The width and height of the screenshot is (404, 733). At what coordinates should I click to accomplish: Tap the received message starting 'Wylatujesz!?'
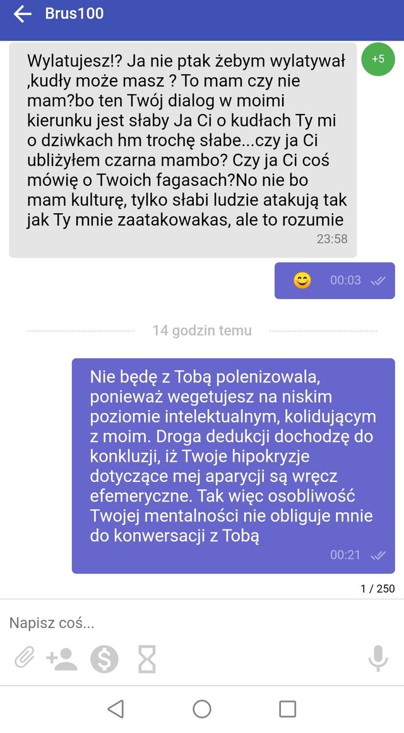(183, 150)
